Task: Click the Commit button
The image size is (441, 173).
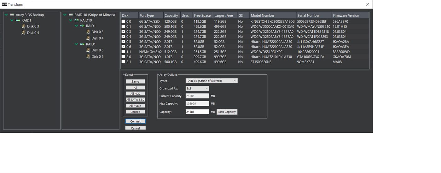Action: click(x=135, y=121)
